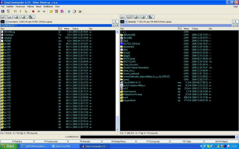239x149 pixels.
Task: Click the second toolbar icon beside the floppy disk
Action: point(8,11)
